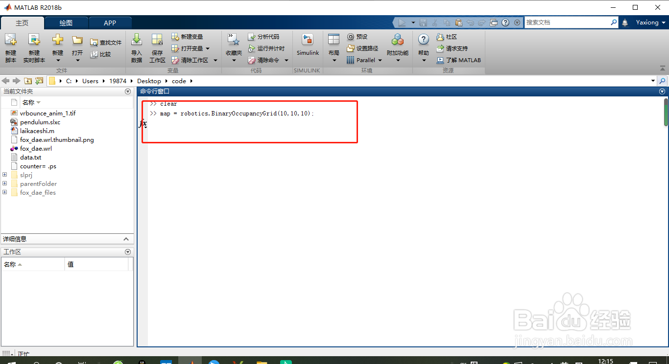Select the file laikaceshi.m
This screenshot has height=364, width=669.
[x=37, y=131]
